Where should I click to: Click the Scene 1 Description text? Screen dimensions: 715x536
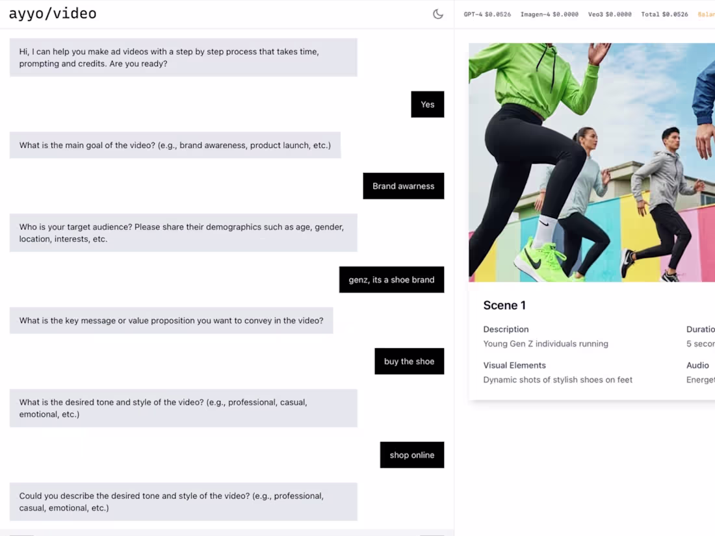click(545, 344)
